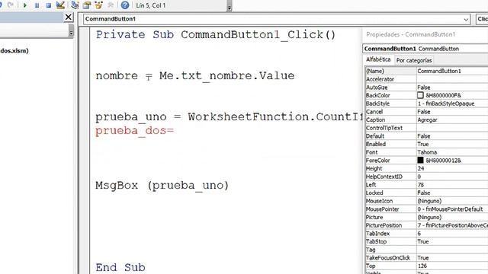Open the Properties Window icon

click(87, 5)
